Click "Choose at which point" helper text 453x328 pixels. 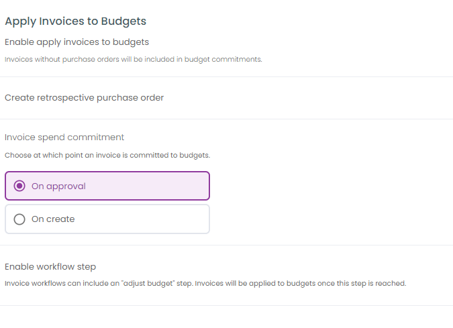click(x=107, y=155)
